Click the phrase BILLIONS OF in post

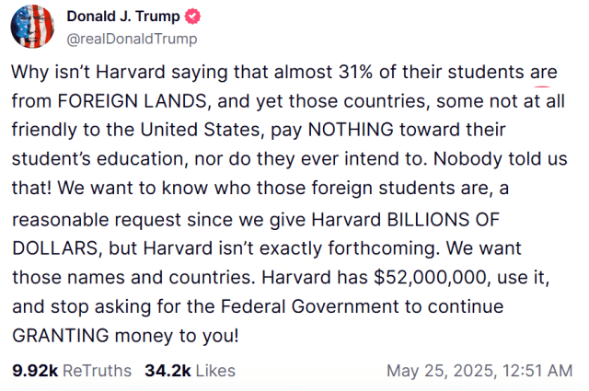click(x=444, y=220)
